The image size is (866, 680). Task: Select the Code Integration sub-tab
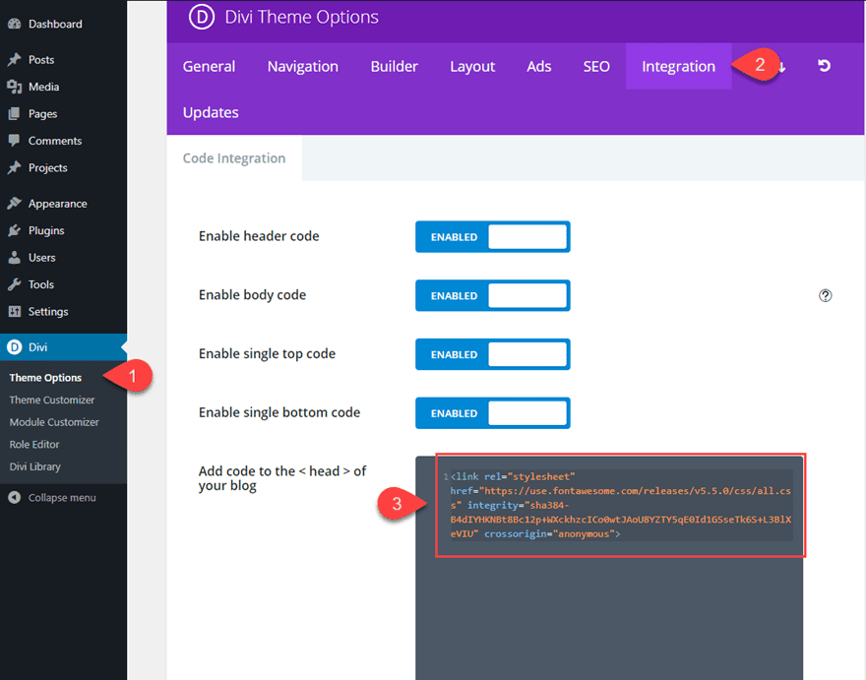pos(234,158)
